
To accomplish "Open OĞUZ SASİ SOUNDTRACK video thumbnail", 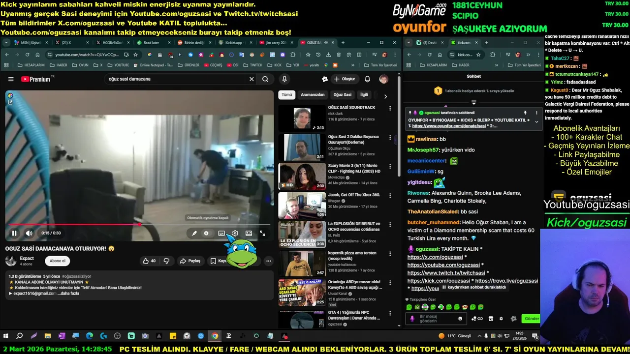I will tap(302, 118).
